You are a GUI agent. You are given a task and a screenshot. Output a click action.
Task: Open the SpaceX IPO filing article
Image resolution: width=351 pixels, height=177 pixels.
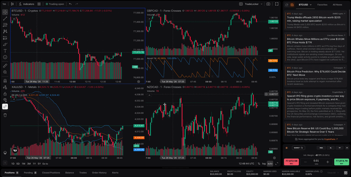click(x=315, y=105)
